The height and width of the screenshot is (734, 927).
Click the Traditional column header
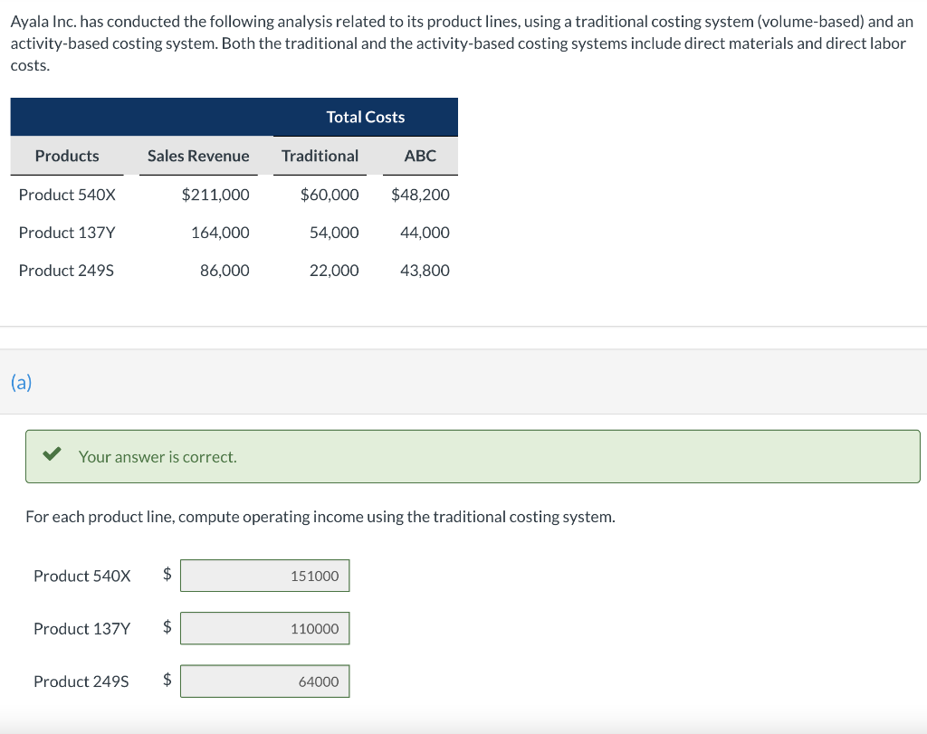[x=320, y=156]
